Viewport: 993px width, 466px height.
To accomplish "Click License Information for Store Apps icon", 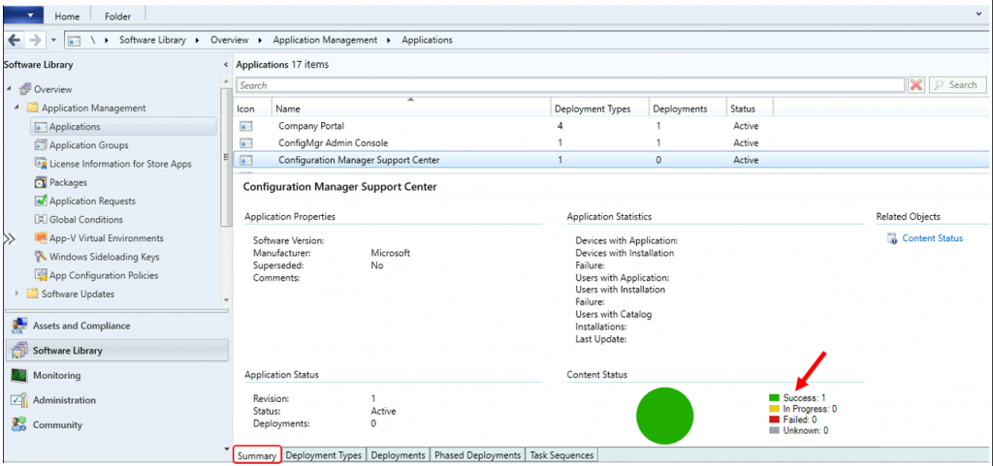I will [x=41, y=164].
